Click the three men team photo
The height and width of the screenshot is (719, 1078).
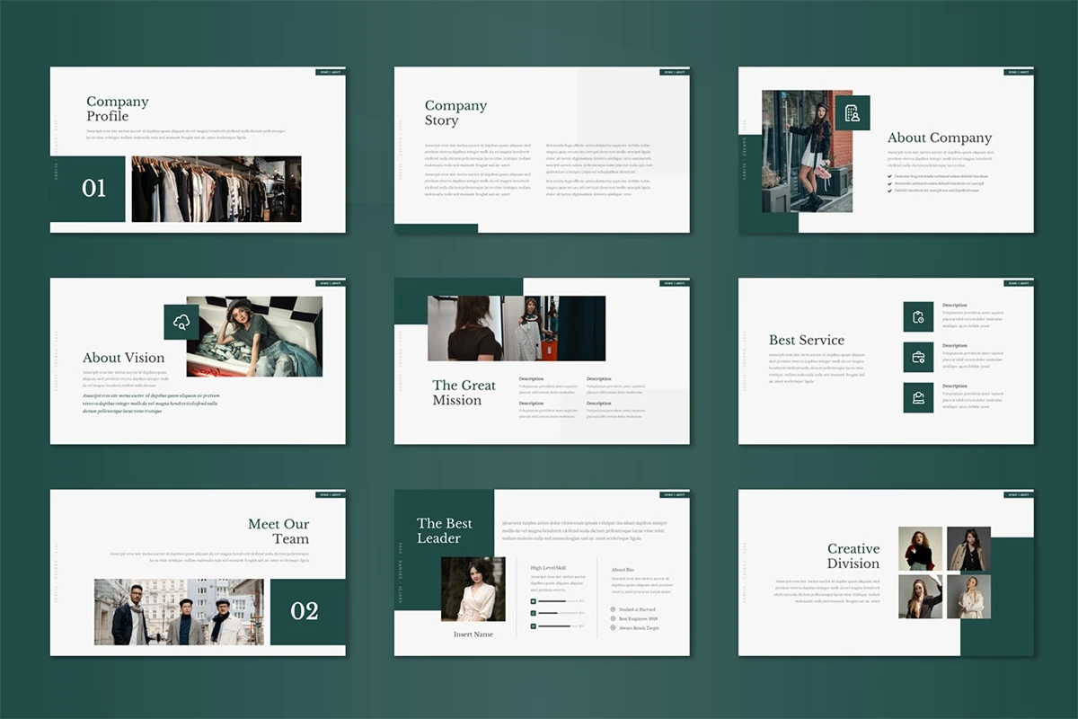[x=179, y=611]
